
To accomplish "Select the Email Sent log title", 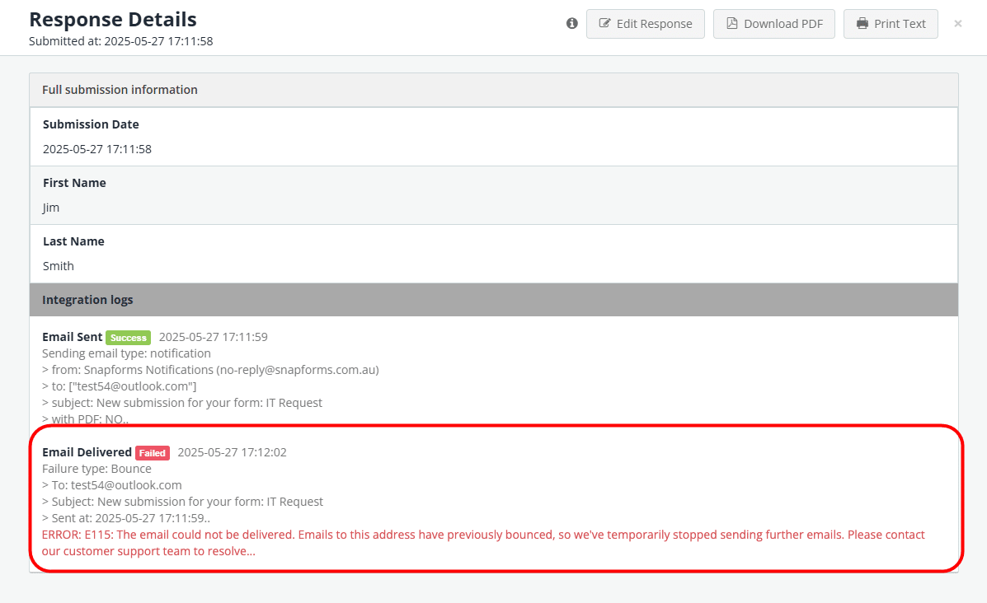I will 73,337.
